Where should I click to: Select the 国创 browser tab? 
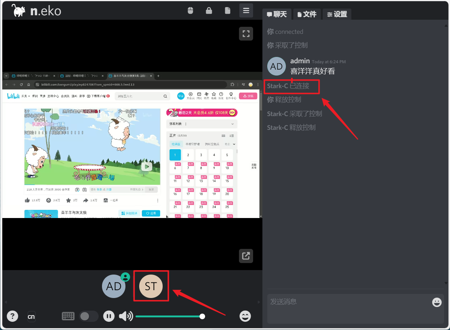[x=82, y=76]
